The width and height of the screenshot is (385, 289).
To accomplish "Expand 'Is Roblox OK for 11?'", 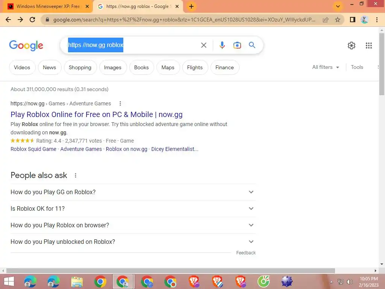I will 133,208.
